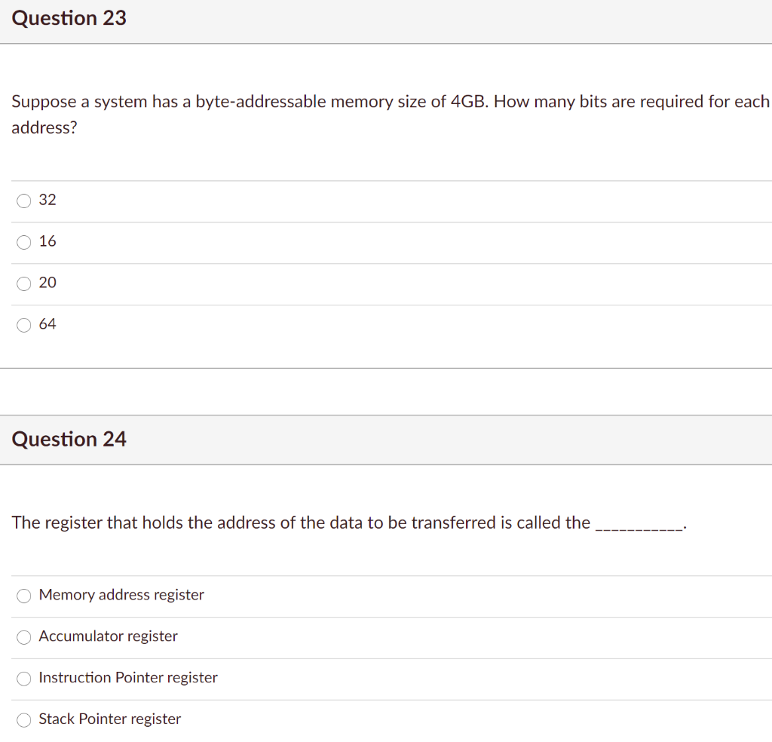
Task: Click the Question 24 header
Action: pos(69,439)
